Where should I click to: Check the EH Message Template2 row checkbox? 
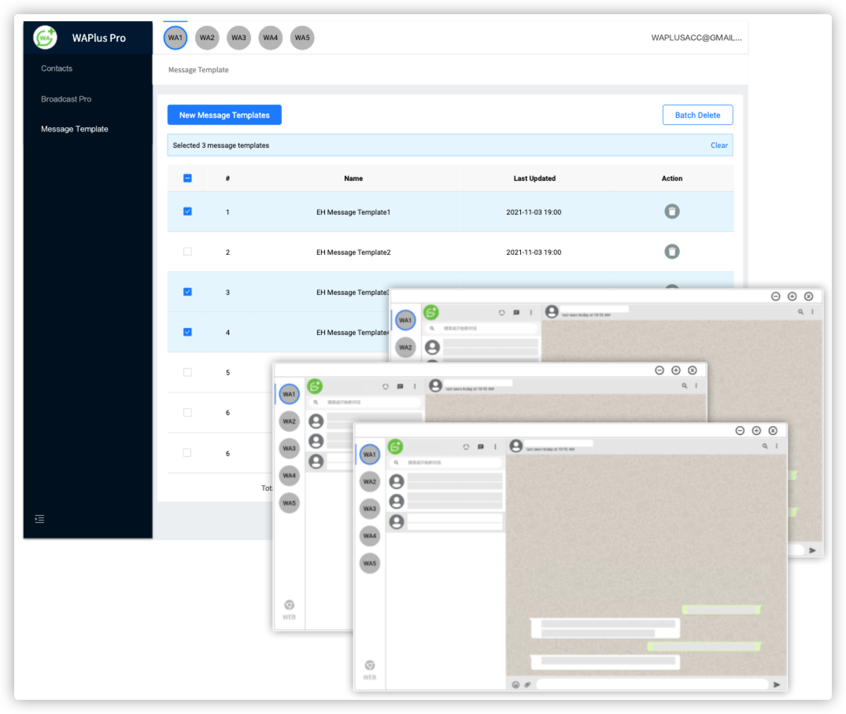point(187,251)
